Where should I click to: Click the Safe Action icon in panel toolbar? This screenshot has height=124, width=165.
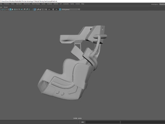coord(2,9)
